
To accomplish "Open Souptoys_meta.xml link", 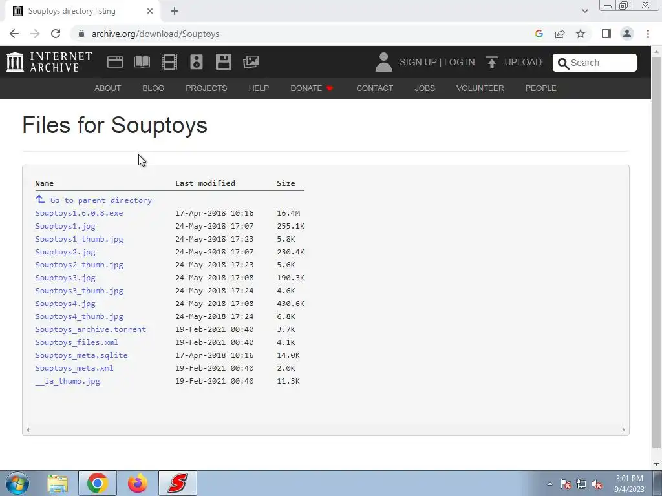I will (74, 368).
